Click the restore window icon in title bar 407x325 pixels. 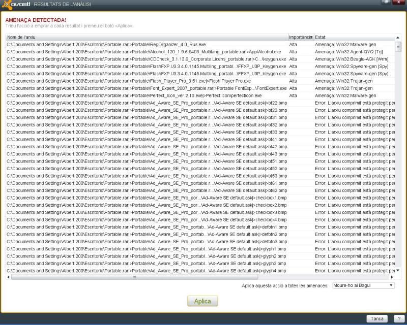pos(388,3)
